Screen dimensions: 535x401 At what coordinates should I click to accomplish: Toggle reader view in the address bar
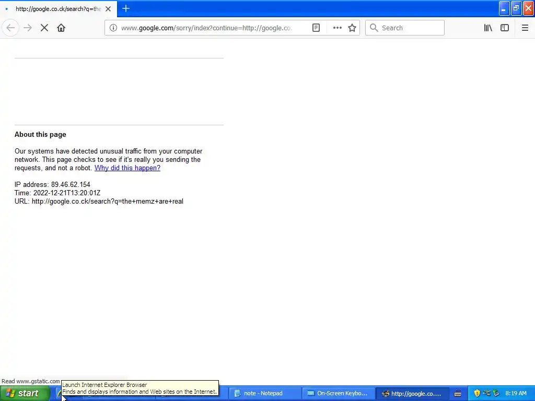(x=316, y=28)
